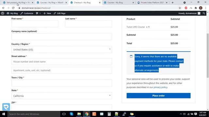Open the orange app in taskbar
Screen dimensions: 209x117
[94, 114]
